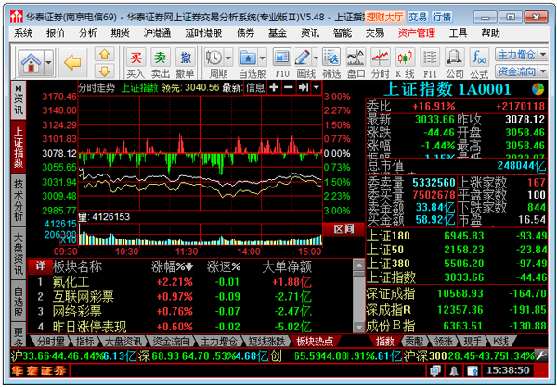
Task: Open the 系统 menu
Action: click(x=23, y=33)
